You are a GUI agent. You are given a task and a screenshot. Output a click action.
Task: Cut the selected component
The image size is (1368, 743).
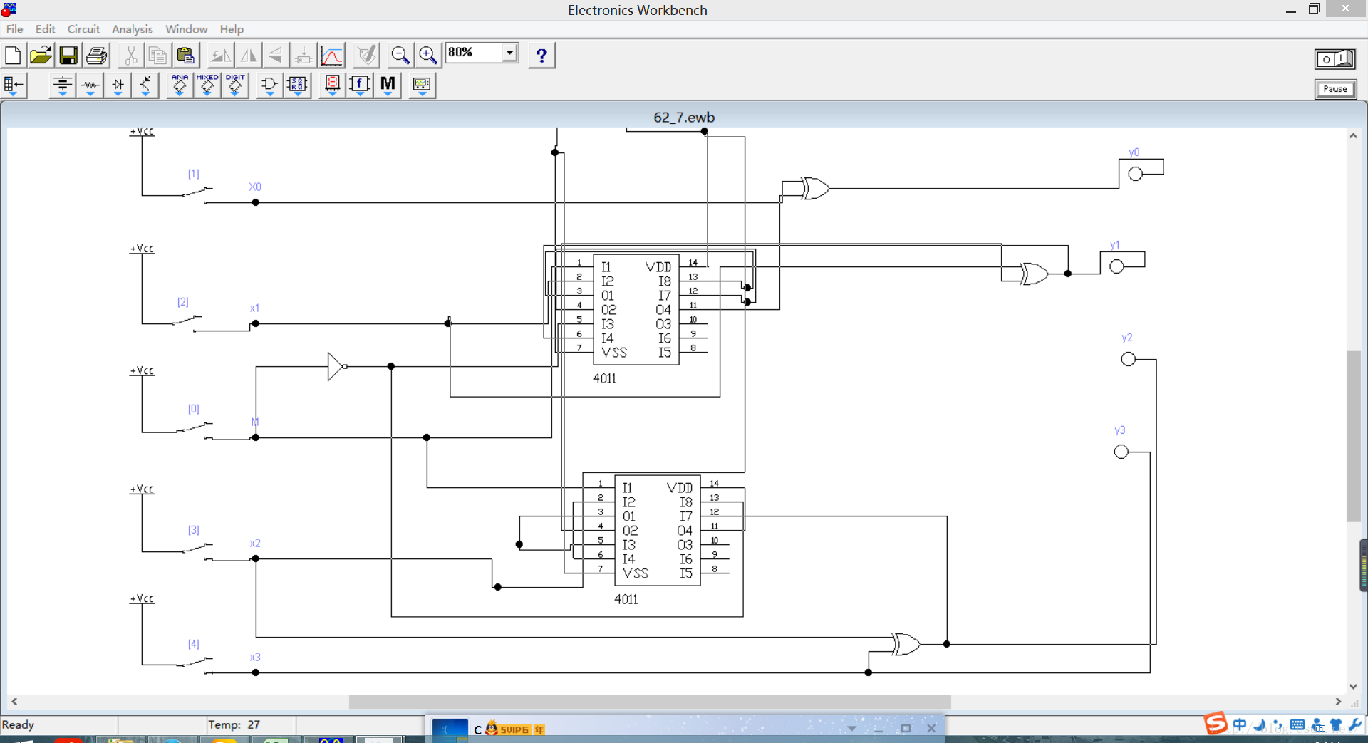(130, 55)
